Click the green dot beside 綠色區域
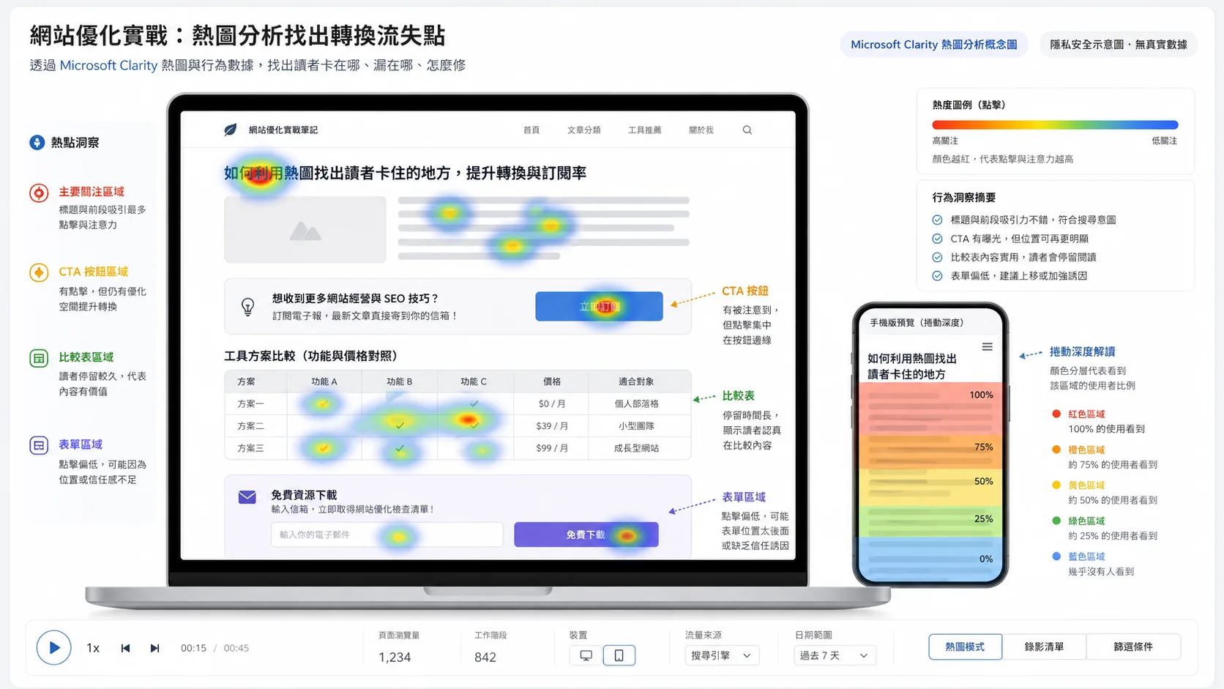 [x=1056, y=521]
